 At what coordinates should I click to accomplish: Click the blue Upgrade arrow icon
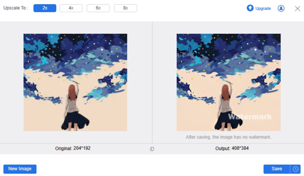[x=250, y=8]
